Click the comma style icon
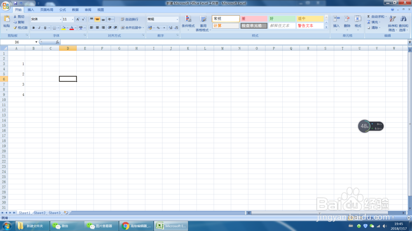412x231 pixels. tap(164, 28)
